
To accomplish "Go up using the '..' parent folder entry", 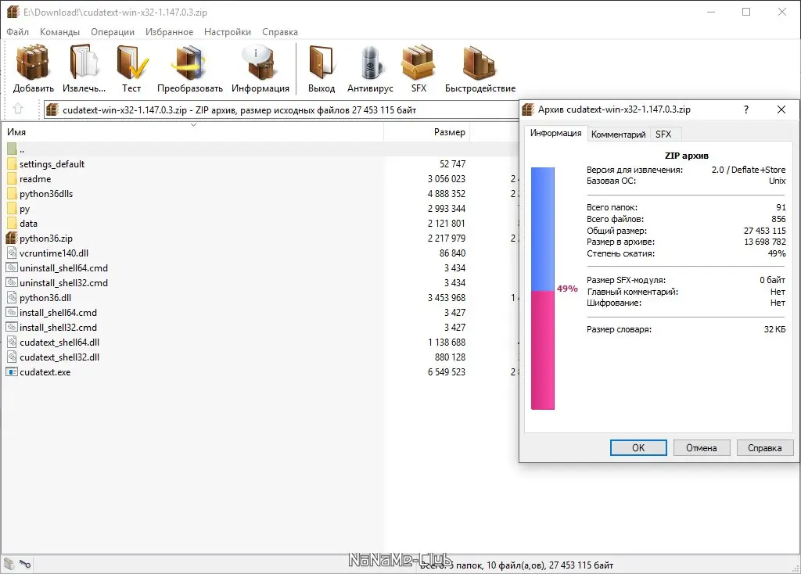I will click(x=23, y=149).
